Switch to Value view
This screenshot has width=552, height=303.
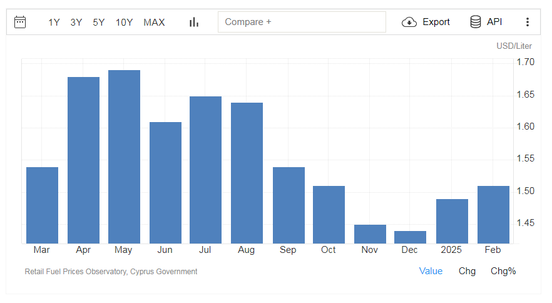pos(431,271)
